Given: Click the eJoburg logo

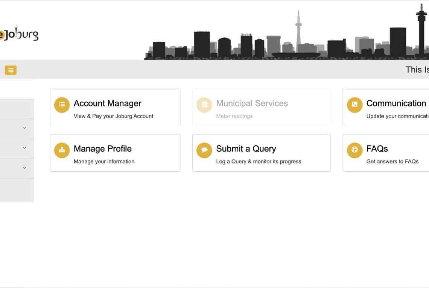Looking at the screenshot, I should (19, 35).
